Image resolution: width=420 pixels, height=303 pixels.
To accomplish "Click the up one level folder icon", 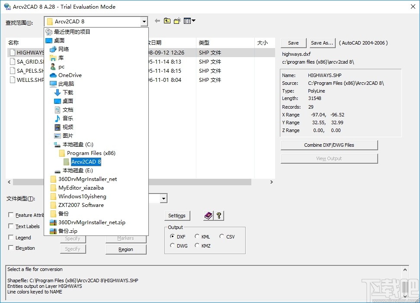I will click(x=167, y=21).
